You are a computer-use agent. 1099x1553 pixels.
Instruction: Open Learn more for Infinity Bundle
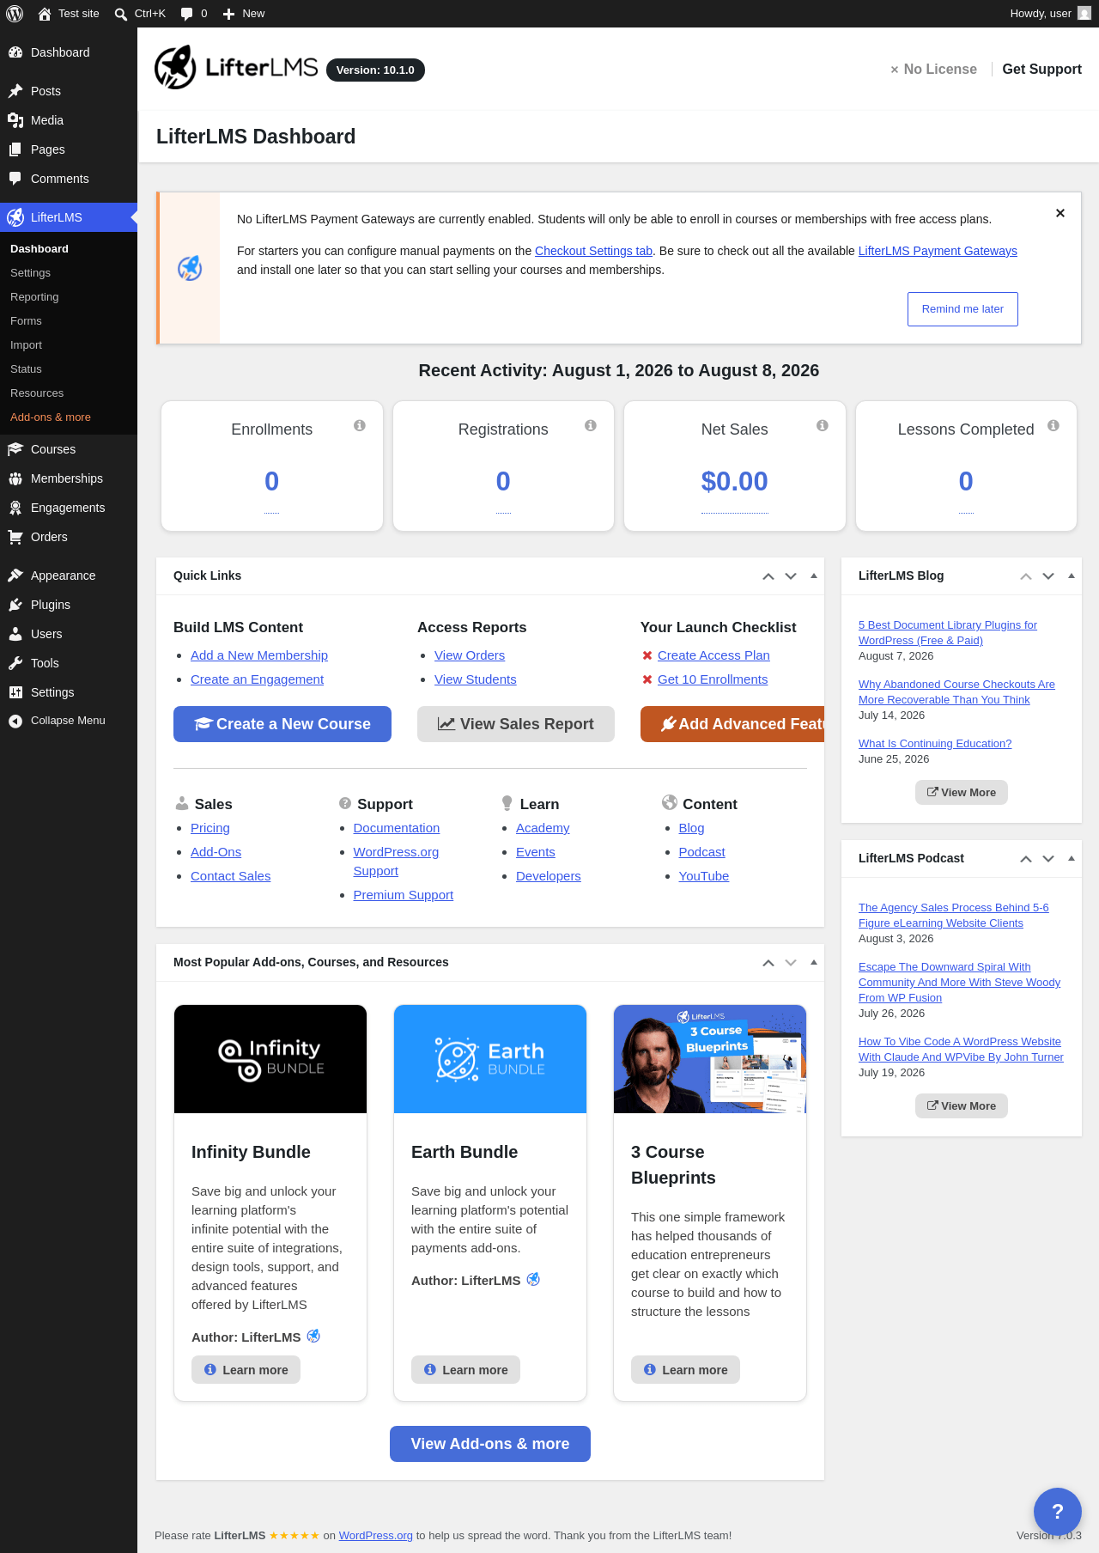pyautogui.click(x=246, y=1370)
